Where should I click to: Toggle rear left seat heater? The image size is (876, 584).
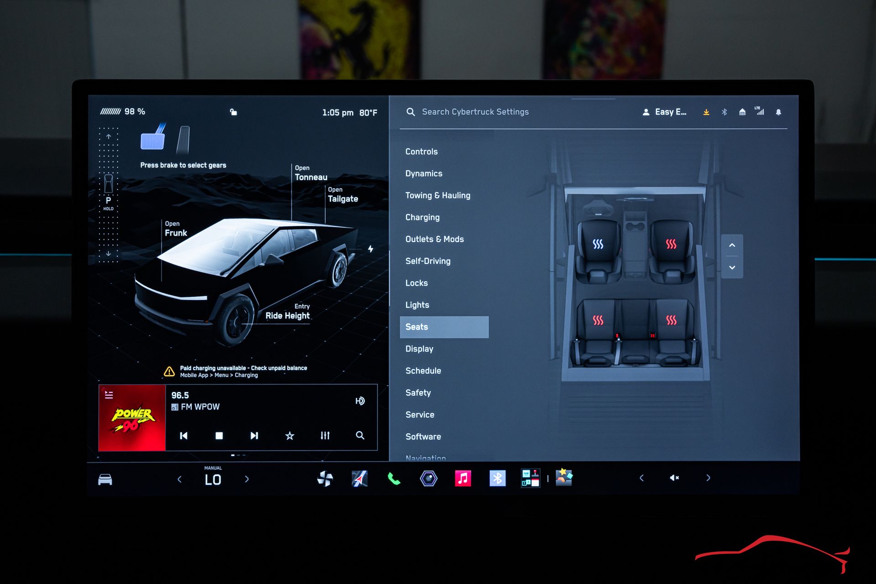pyautogui.click(x=598, y=320)
